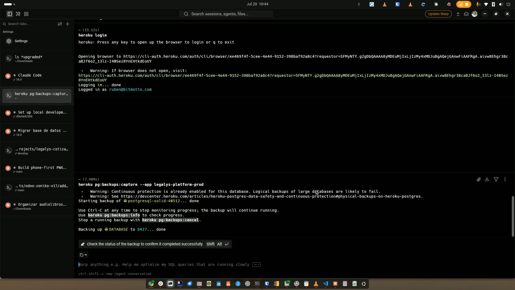The image size is (515, 290).
Task: Stop screen sharing via the orange stop square
Action: click(x=467, y=4)
